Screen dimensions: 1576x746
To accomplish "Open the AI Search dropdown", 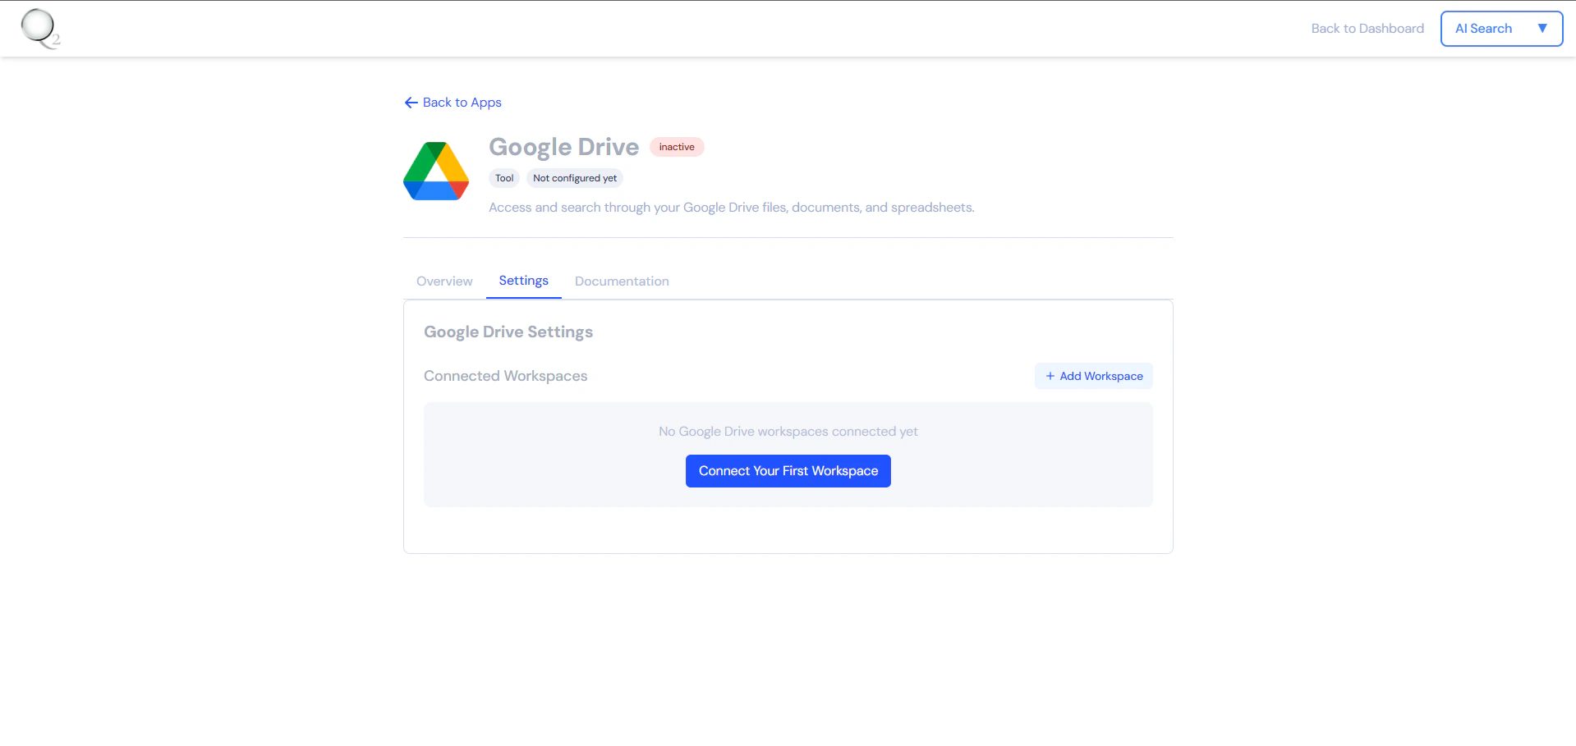I will tap(1501, 29).
